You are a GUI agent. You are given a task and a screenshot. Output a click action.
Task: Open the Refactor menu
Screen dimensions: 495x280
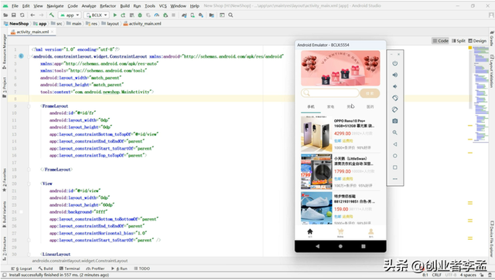point(108,5)
